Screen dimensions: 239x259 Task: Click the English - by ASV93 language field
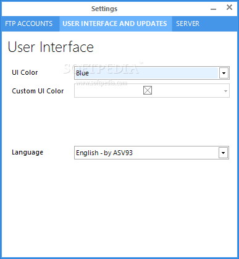[x=151, y=153]
